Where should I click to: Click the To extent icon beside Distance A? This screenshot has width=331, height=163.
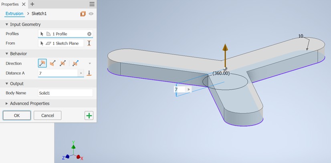click(89, 73)
